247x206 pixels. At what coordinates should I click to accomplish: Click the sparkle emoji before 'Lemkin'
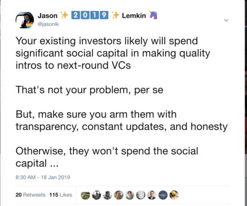coord(115,15)
